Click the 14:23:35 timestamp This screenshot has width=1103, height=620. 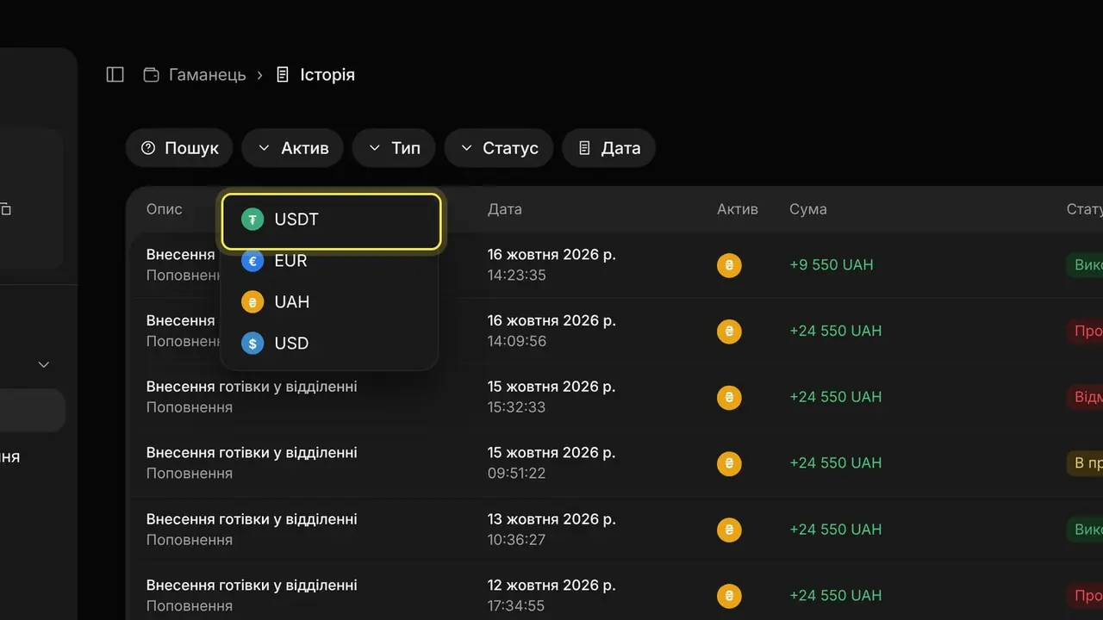coord(517,276)
